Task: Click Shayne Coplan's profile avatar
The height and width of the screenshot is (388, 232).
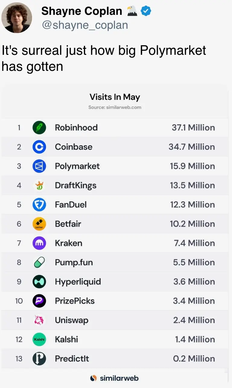Action: (17, 18)
